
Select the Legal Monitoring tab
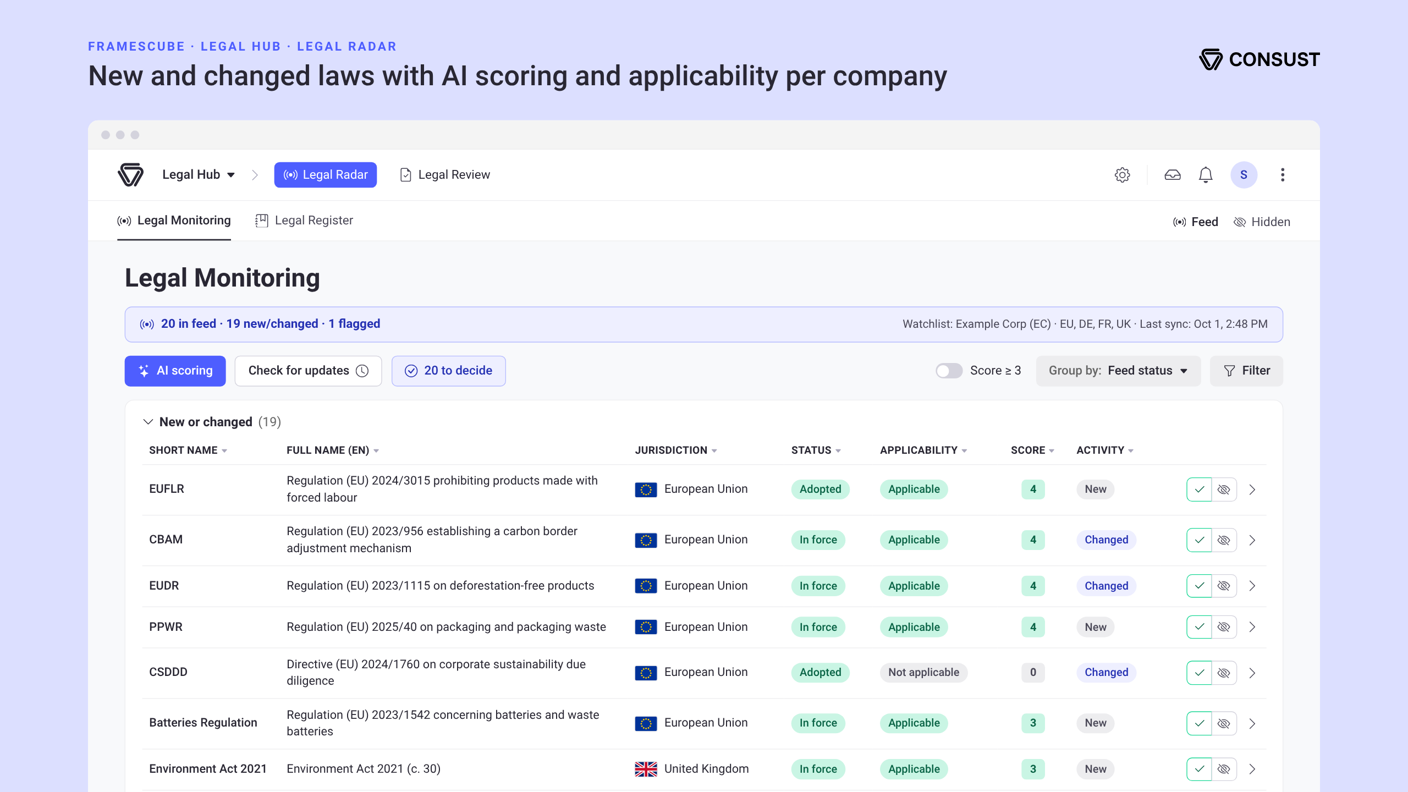tap(174, 221)
